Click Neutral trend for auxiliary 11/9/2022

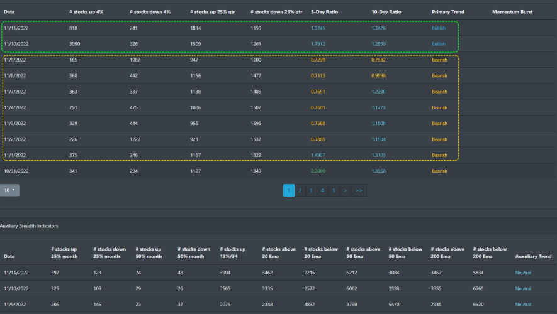click(x=523, y=305)
